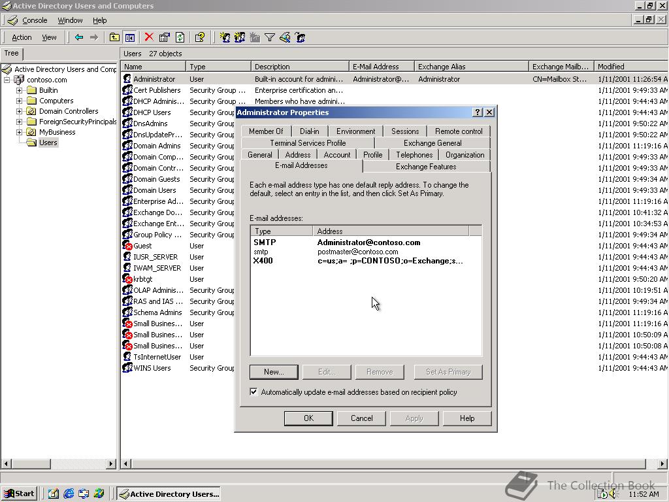Collapse the contoso.com tree node
Viewport: 669px width, 502px height.
click(7, 80)
